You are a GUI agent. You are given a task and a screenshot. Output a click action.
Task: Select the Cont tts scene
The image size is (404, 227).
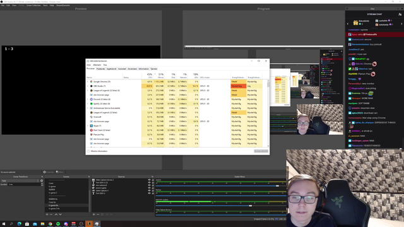click(x=52, y=202)
